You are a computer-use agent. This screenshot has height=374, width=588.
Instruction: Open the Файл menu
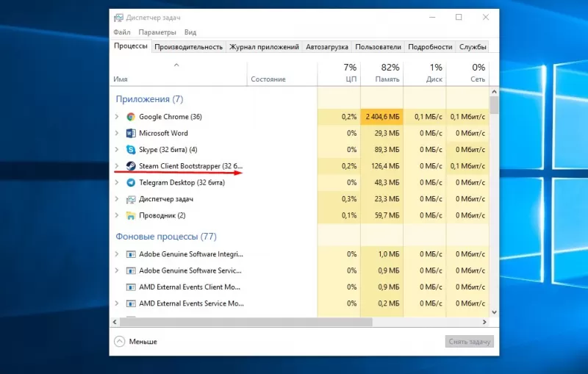click(122, 32)
